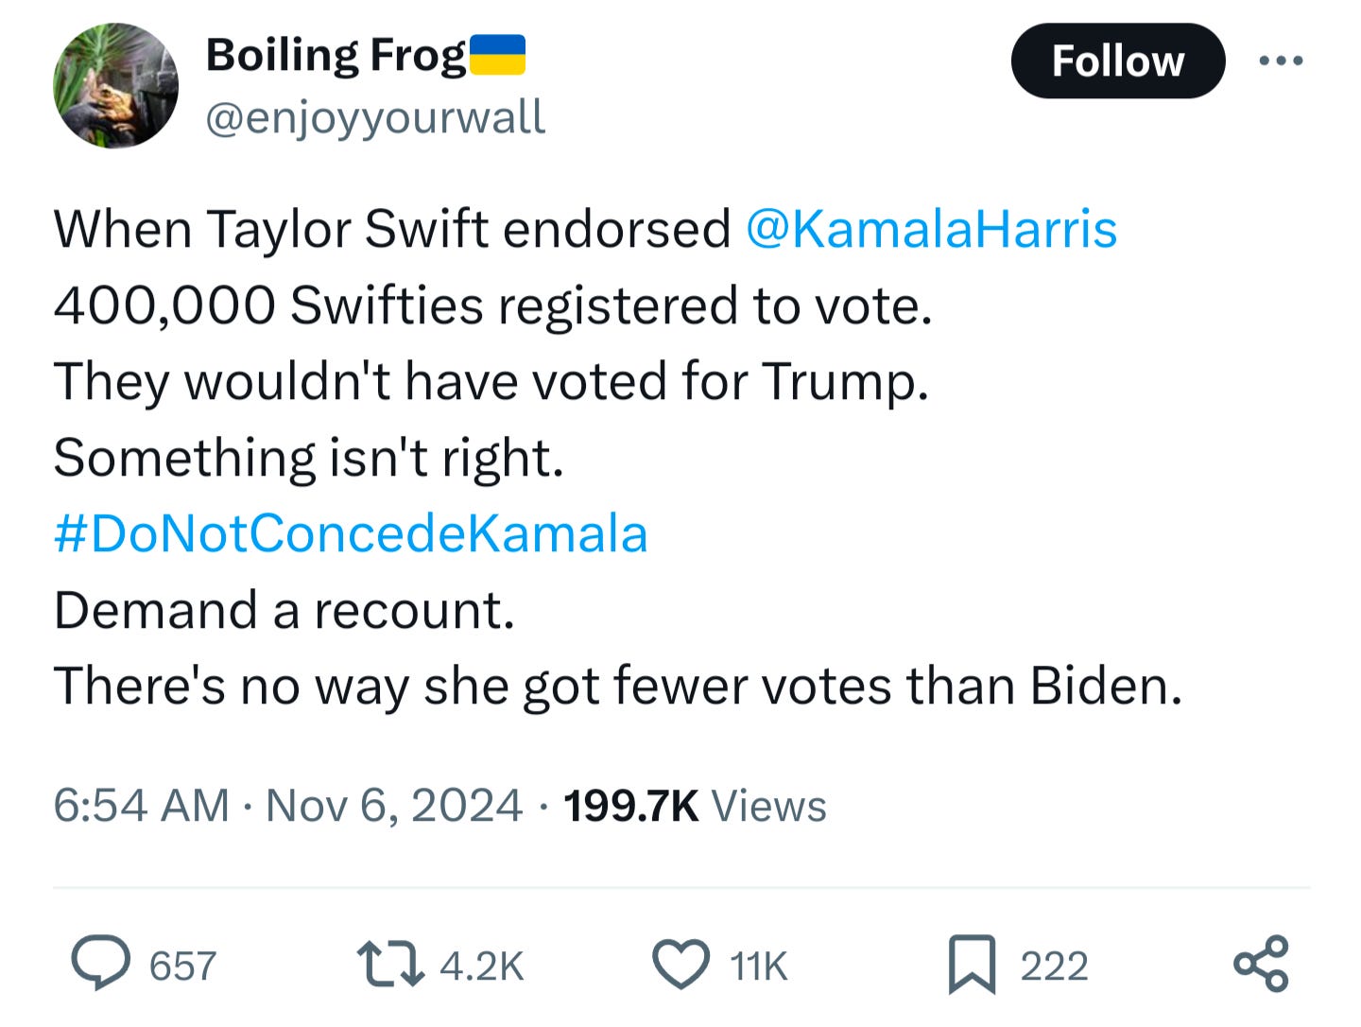Click the repost arrows icon
Screen dimensions: 1361x1027
click(x=390, y=965)
